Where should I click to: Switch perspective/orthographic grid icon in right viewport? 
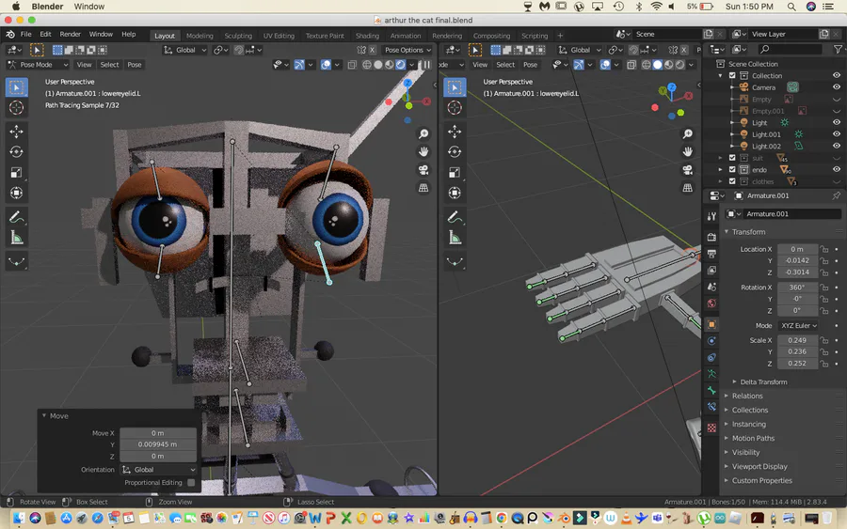point(687,188)
